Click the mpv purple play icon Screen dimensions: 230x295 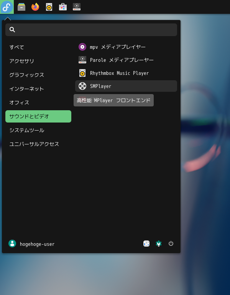pyautogui.click(x=82, y=47)
